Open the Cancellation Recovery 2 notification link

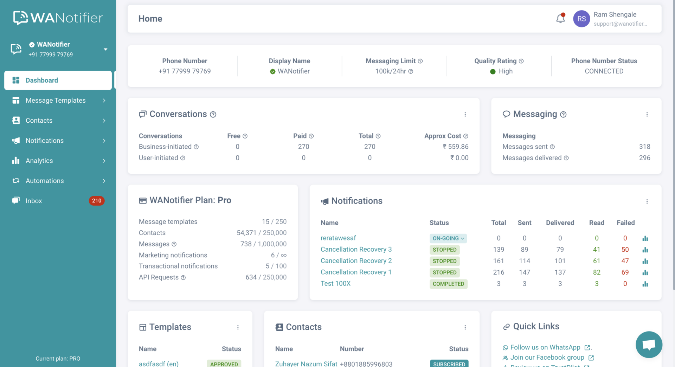pyautogui.click(x=356, y=261)
